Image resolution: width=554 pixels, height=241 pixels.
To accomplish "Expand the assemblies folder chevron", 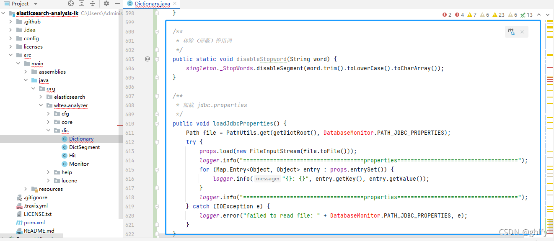I will point(26,72).
